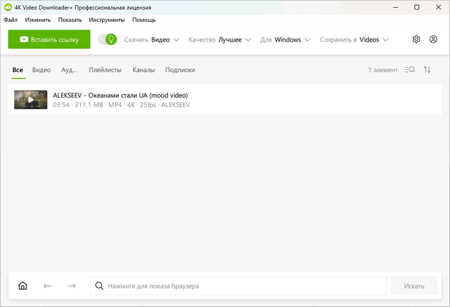This screenshot has height=307, width=450.
Task: Click the search-in-list filter icon
Action: tap(410, 69)
